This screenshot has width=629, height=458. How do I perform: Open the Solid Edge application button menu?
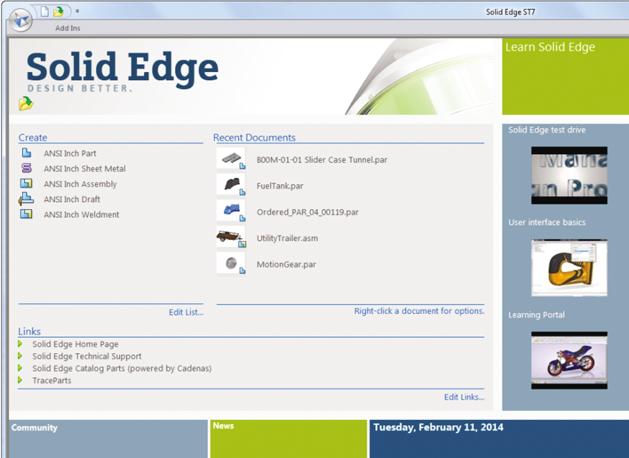click(x=19, y=19)
